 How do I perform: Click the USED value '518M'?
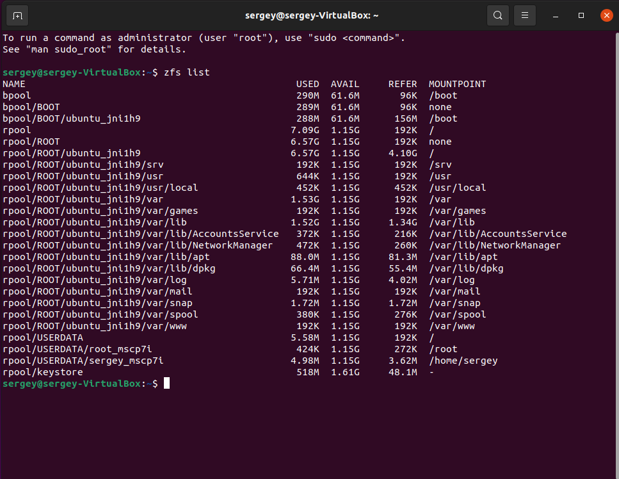pos(307,372)
